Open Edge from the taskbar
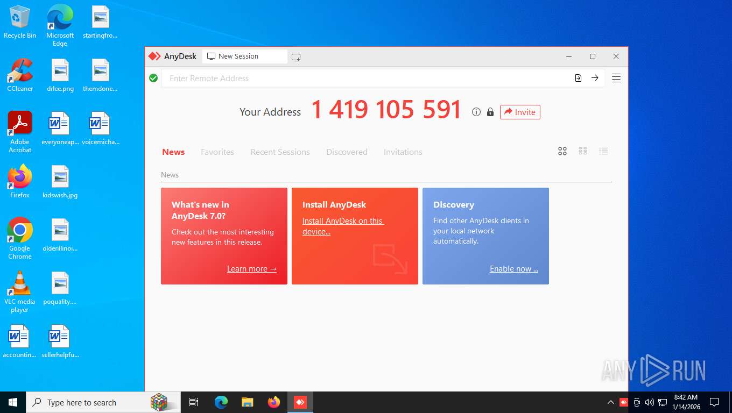The image size is (732, 413). click(221, 402)
